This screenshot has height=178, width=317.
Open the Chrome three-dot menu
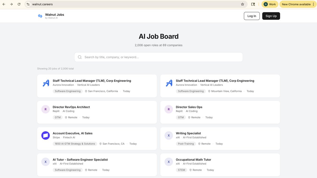pos(313,4)
